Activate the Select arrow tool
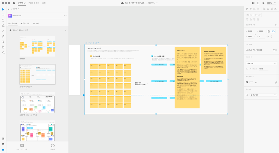This screenshot has width=279, height=153. coord(3,10)
